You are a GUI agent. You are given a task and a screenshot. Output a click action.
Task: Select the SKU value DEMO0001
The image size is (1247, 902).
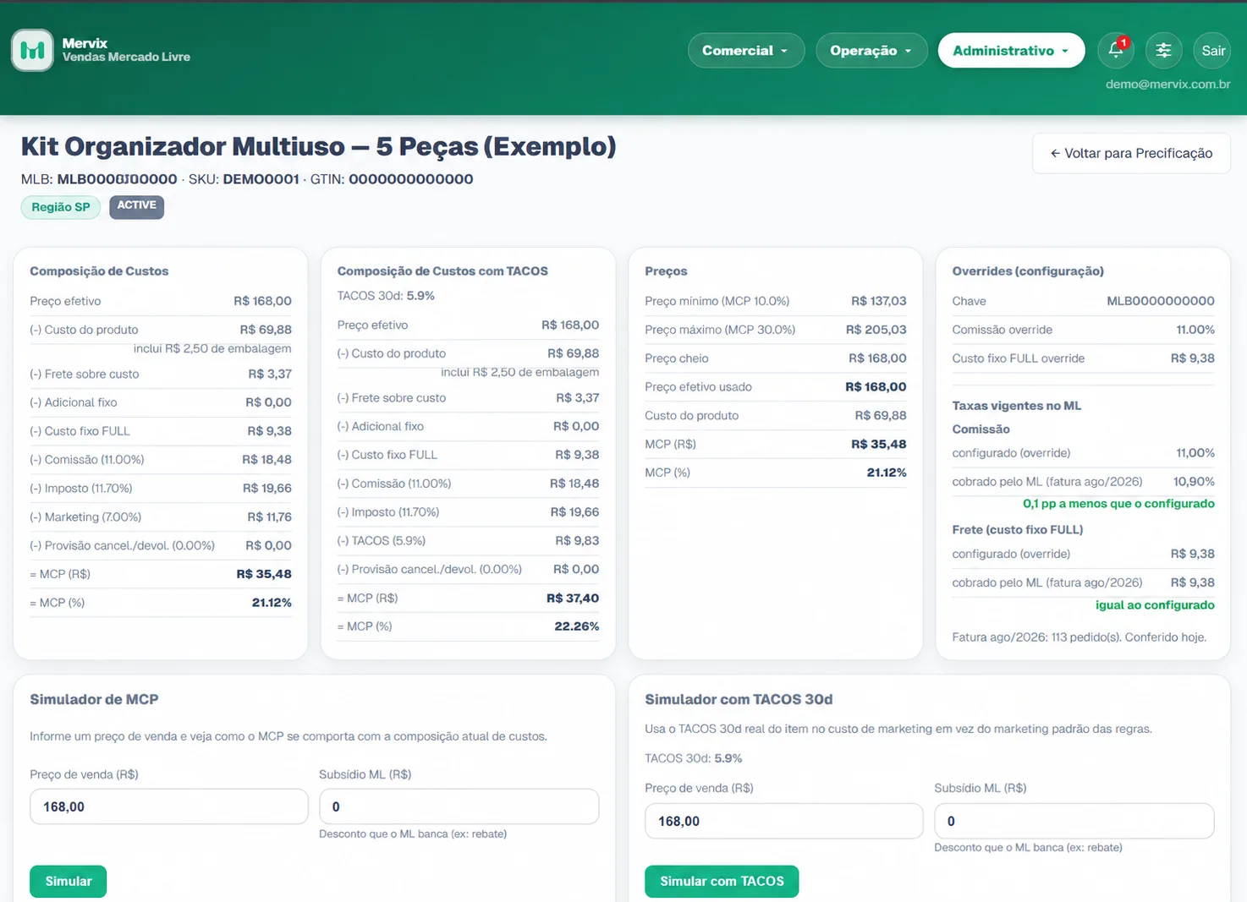(261, 179)
